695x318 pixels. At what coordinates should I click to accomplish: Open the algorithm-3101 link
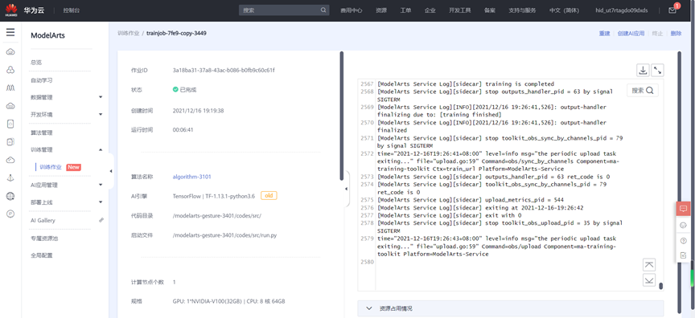click(x=192, y=177)
